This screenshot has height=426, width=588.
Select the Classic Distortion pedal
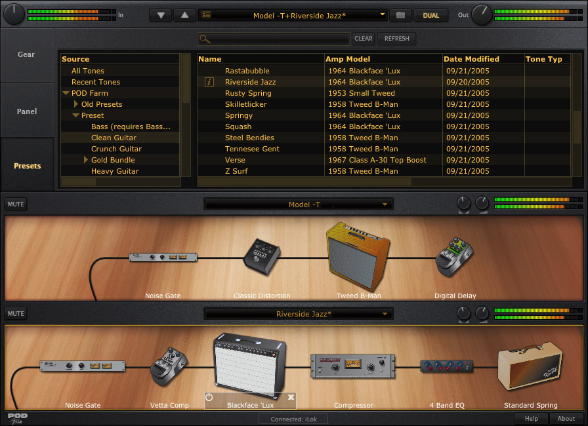pyautogui.click(x=262, y=257)
